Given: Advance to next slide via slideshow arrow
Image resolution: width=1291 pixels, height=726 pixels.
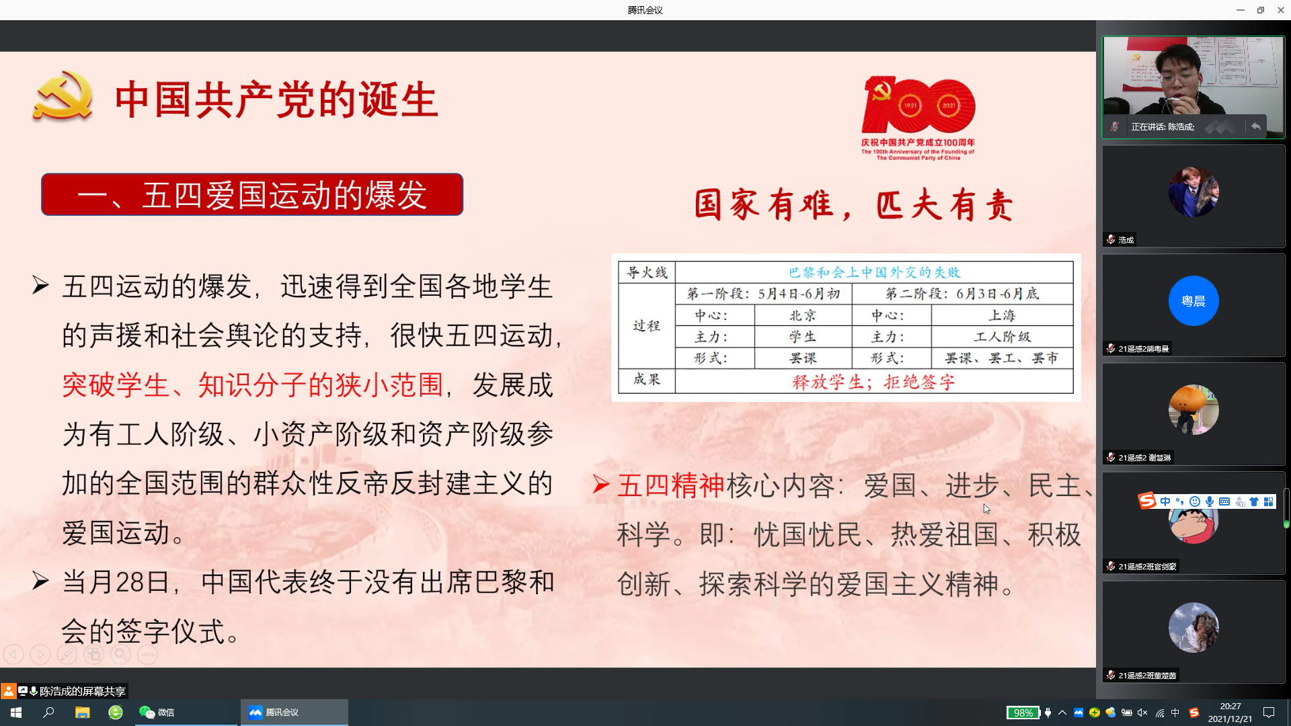Looking at the screenshot, I should [40, 653].
